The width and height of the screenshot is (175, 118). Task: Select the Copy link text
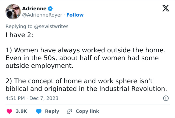point(87,111)
